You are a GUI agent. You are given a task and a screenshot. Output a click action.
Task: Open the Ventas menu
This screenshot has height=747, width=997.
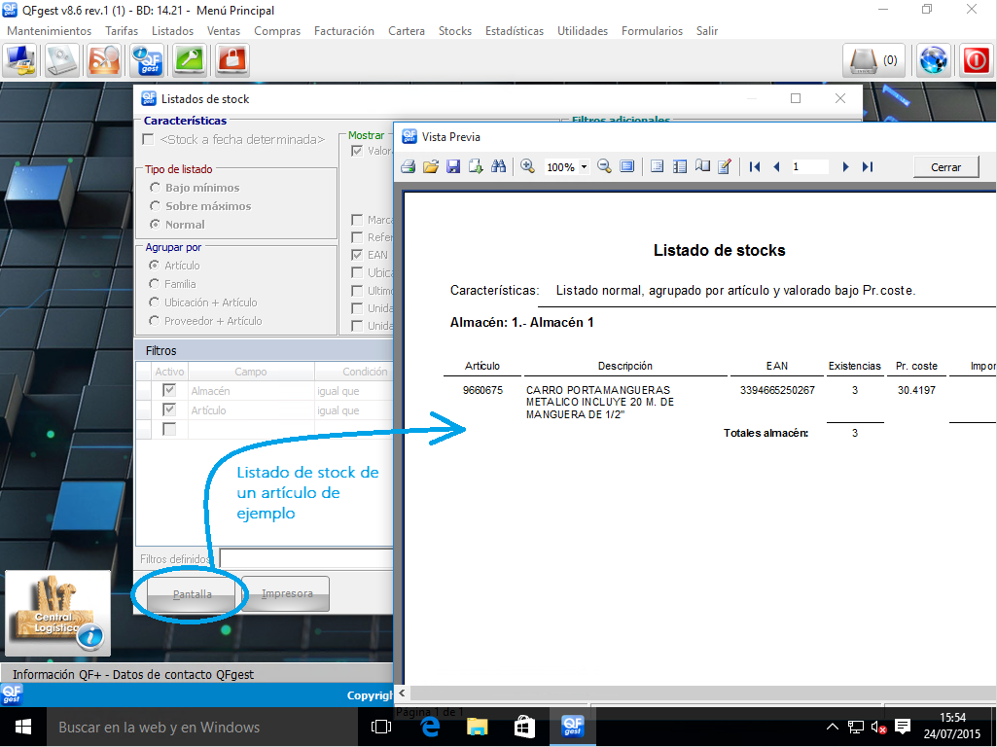[x=223, y=30]
